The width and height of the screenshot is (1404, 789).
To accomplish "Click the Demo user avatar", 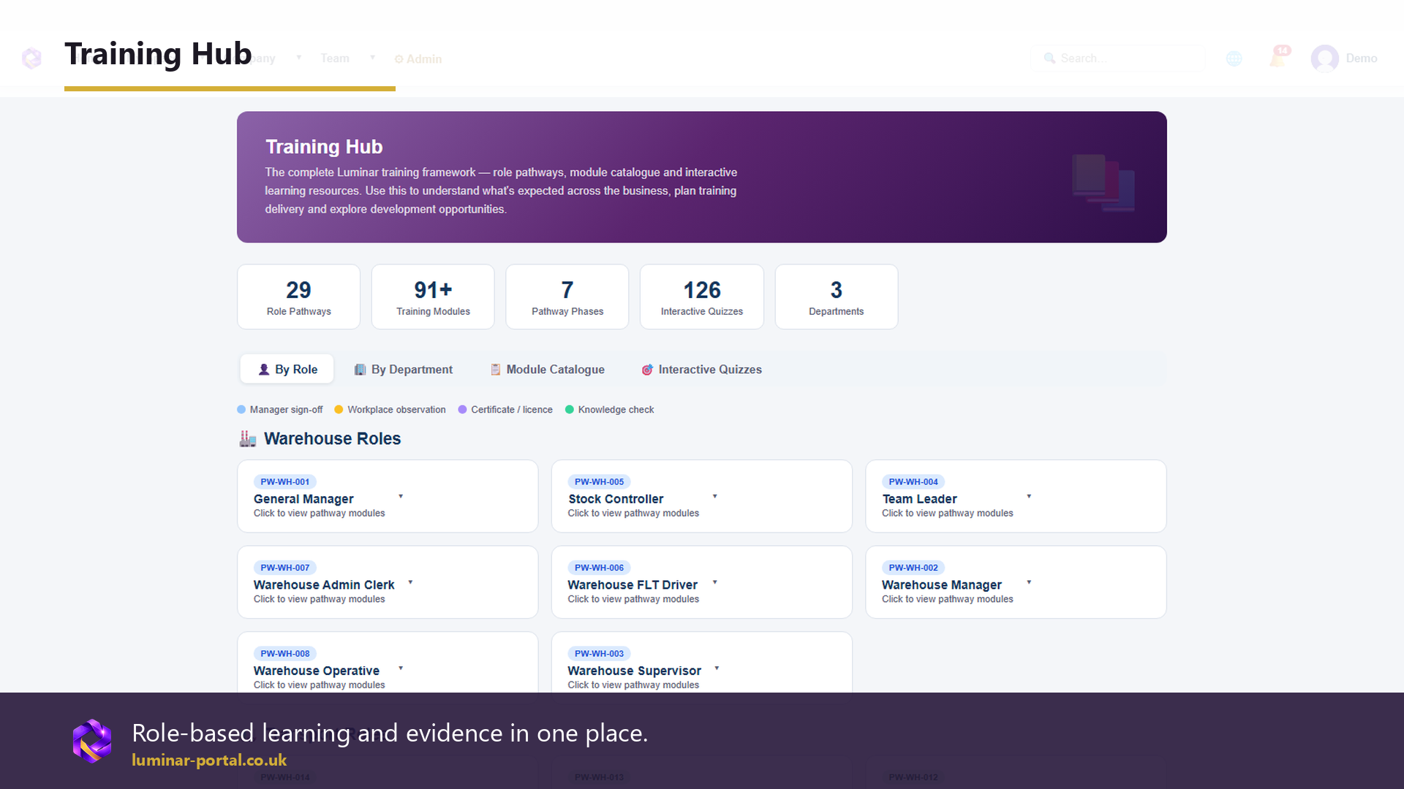I will click(1324, 58).
